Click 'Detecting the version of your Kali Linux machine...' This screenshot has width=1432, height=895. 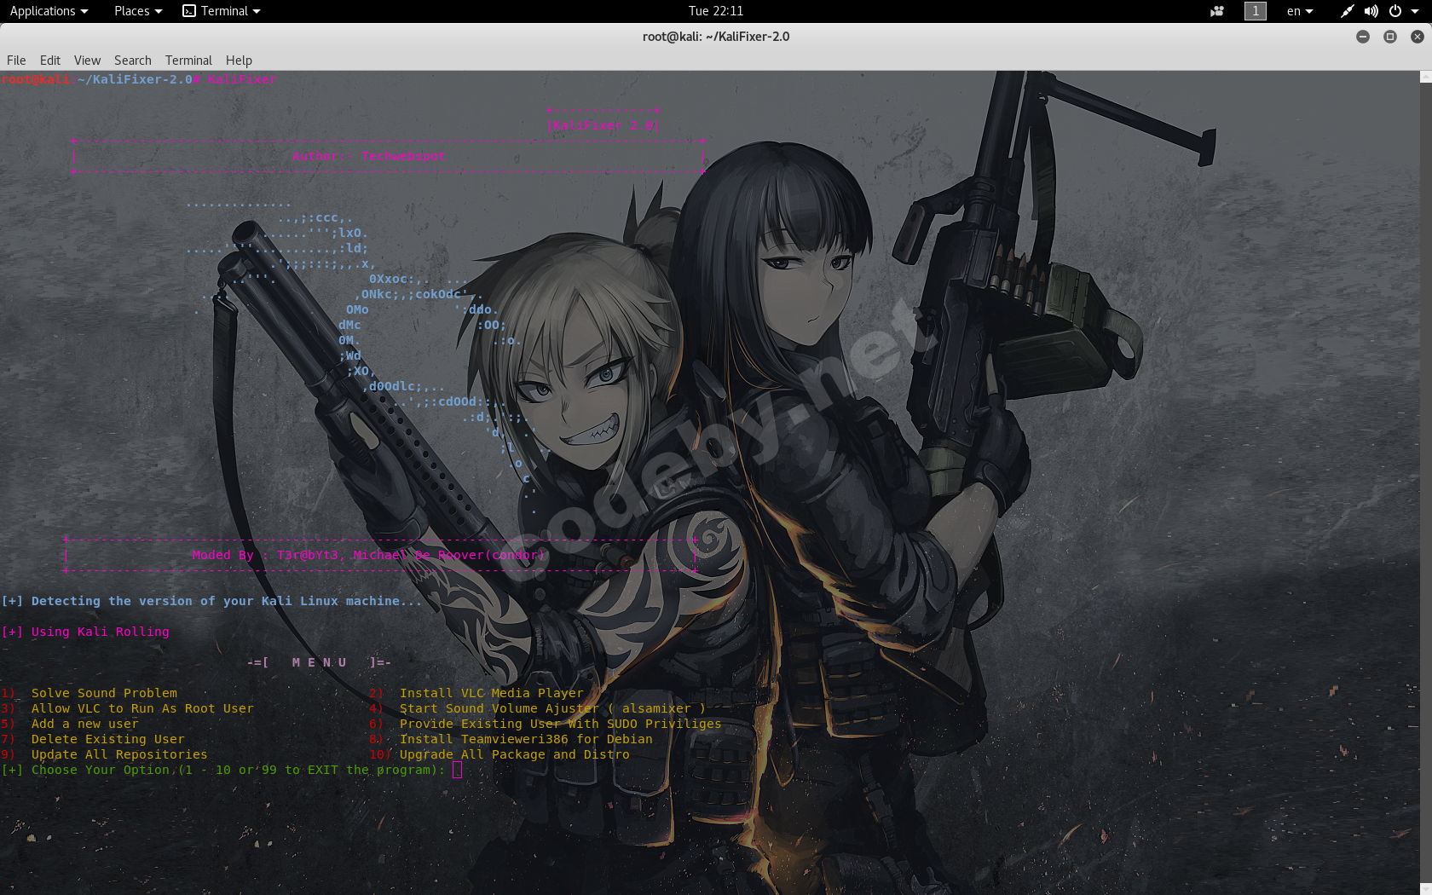211,601
